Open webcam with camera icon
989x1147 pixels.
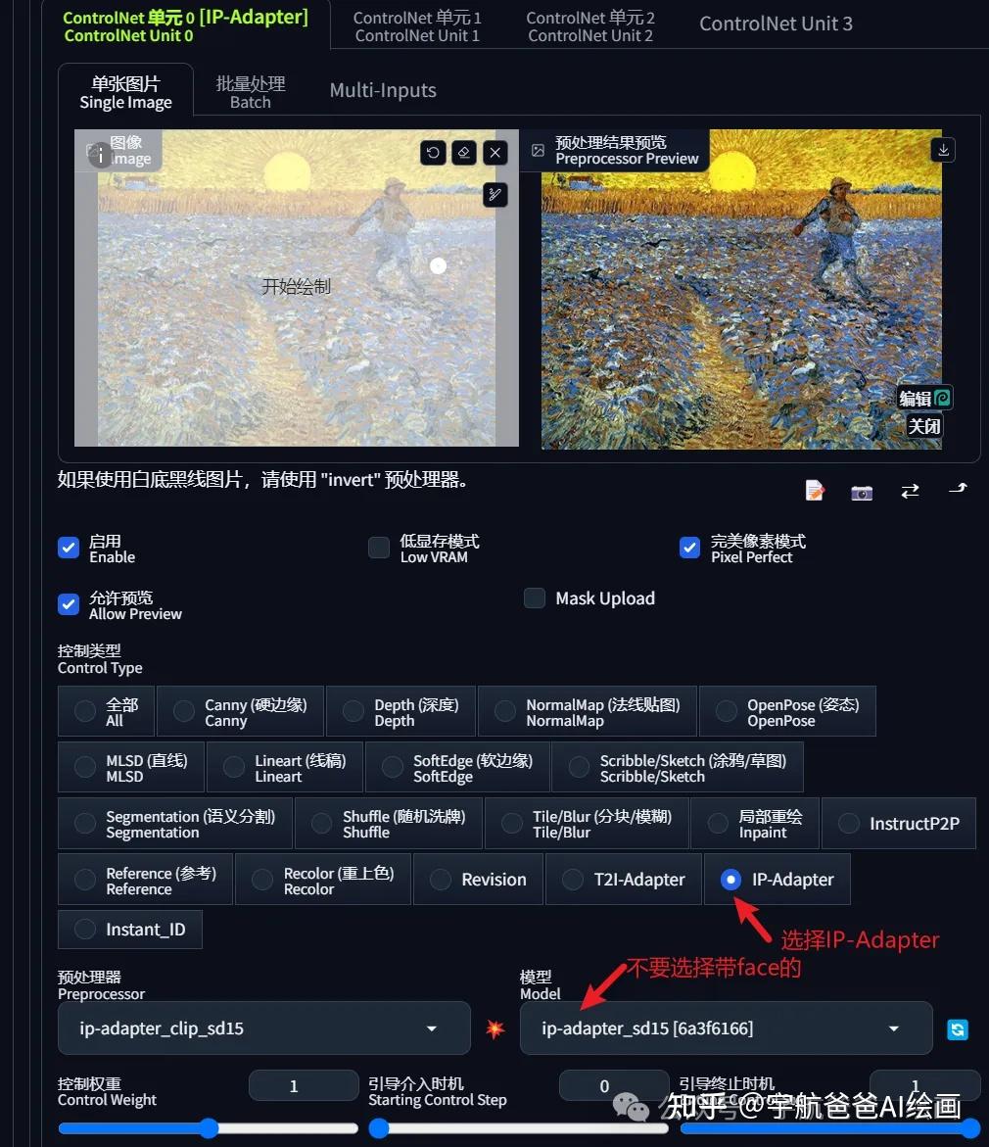[x=862, y=493]
